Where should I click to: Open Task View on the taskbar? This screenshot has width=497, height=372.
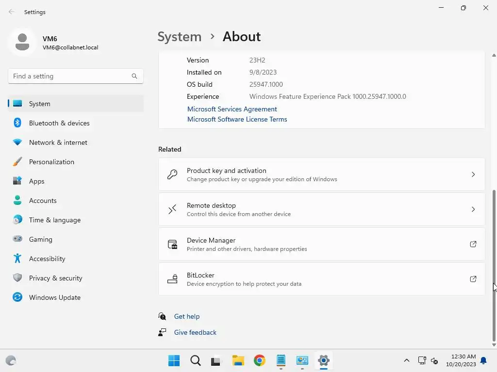(x=216, y=360)
